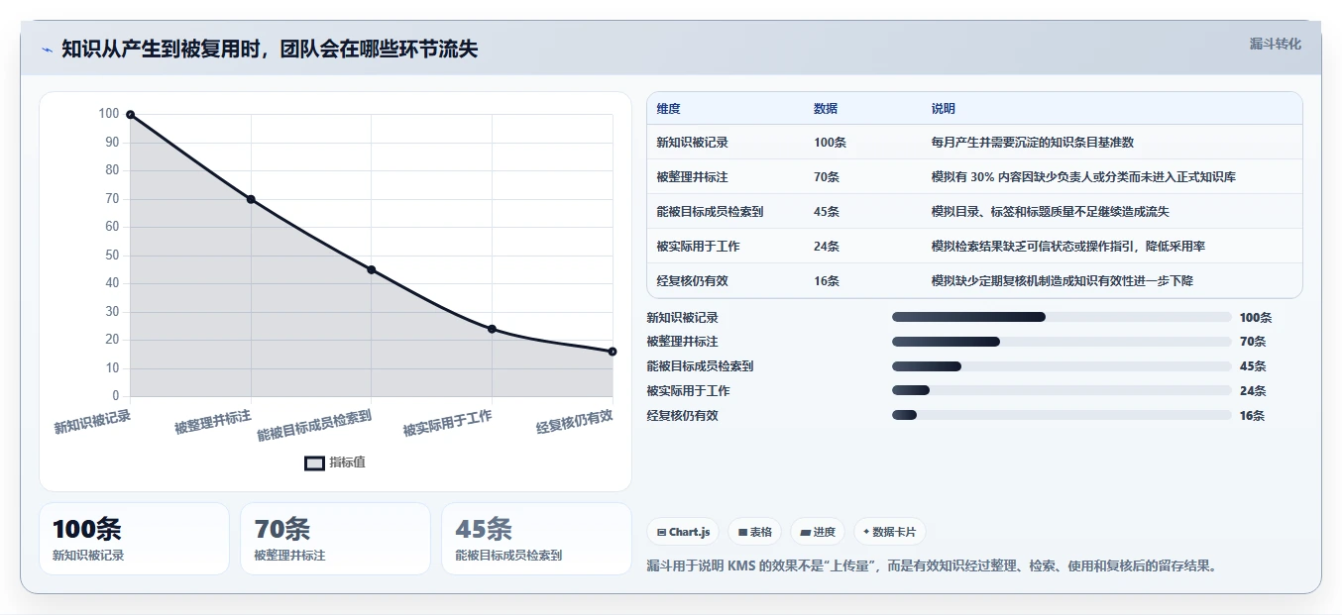Click the lightning icon beside the title

coord(47,50)
